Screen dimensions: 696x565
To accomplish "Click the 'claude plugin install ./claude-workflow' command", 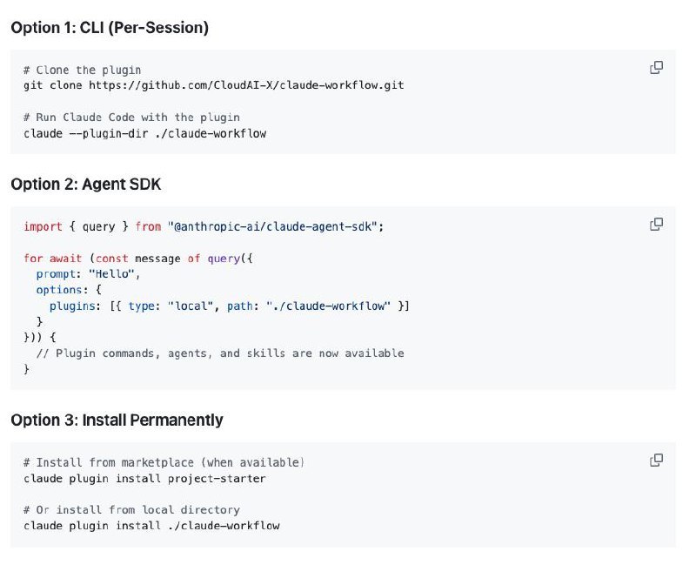I will pyautogui.click(x=151, y=526).
